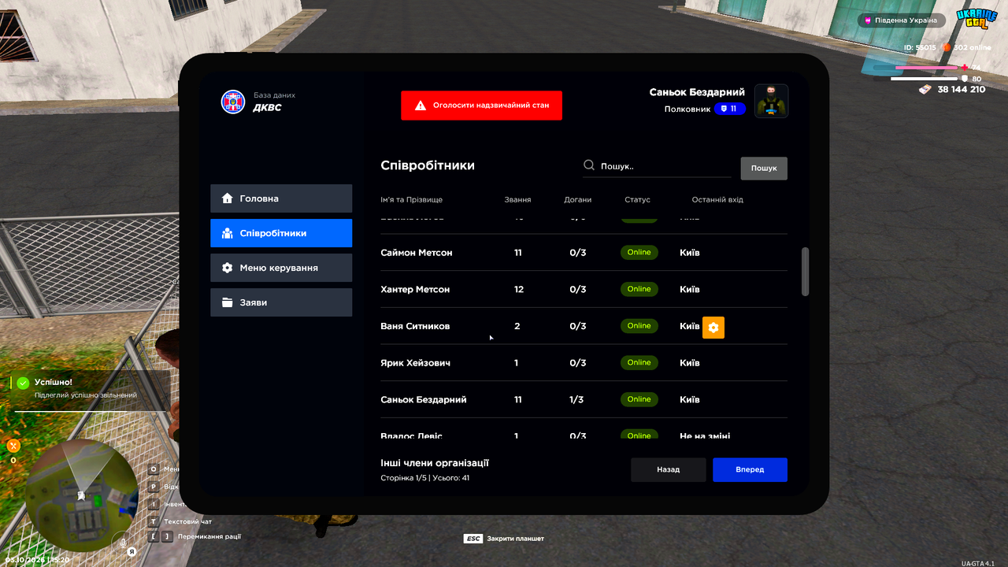Click Саньок Бездарний's profile avatar

[771, 101]
